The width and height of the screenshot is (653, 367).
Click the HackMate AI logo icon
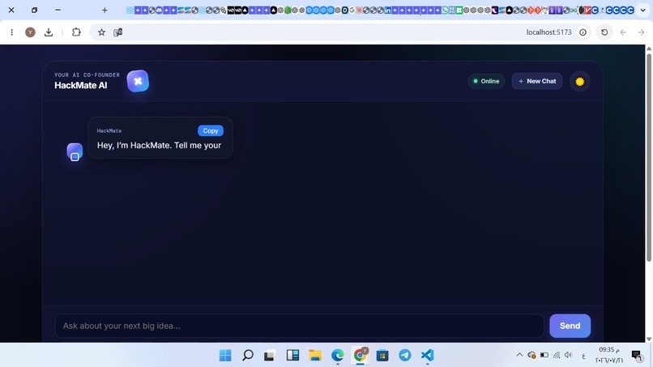[x=138, y=81]
